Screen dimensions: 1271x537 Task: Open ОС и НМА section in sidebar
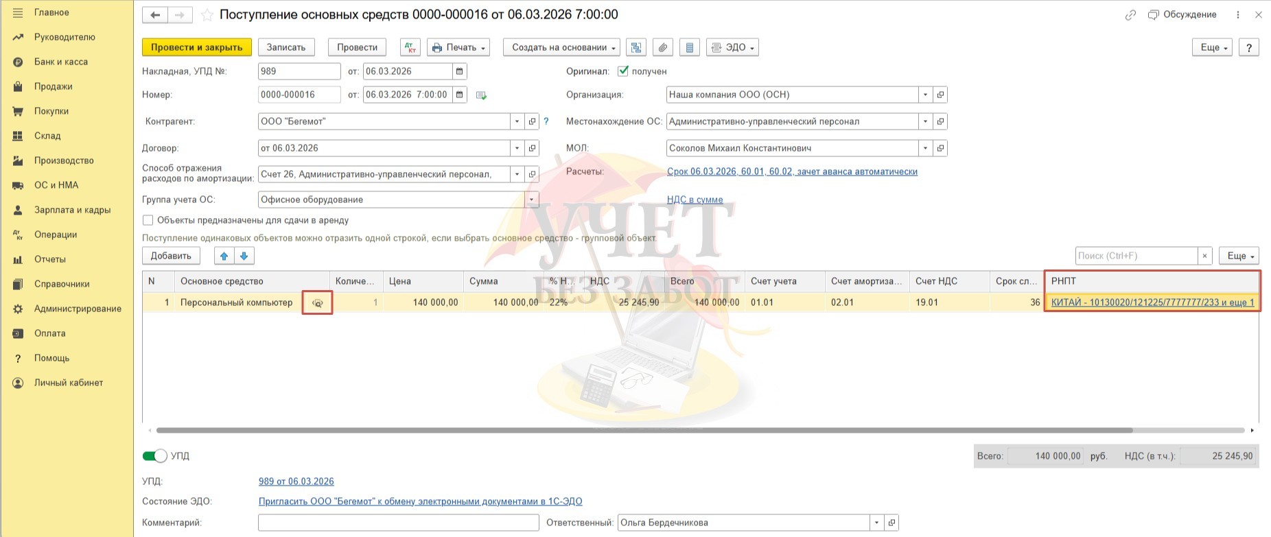[x=56, y=185]
